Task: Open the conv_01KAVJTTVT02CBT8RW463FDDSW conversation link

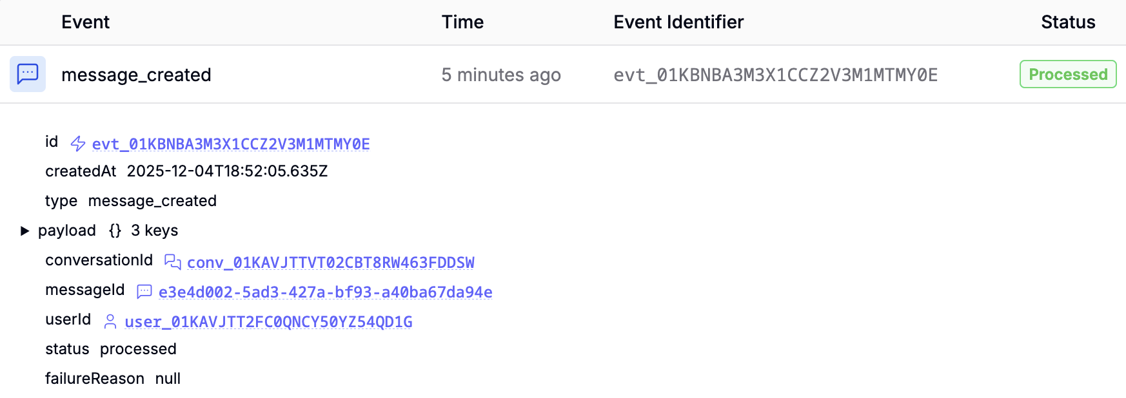Action: pos(330,262)
